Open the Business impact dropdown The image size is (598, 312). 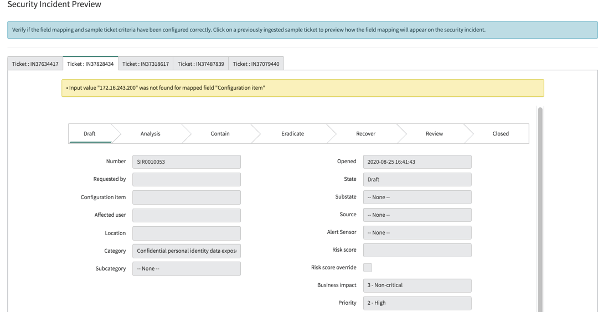(417, 285)
